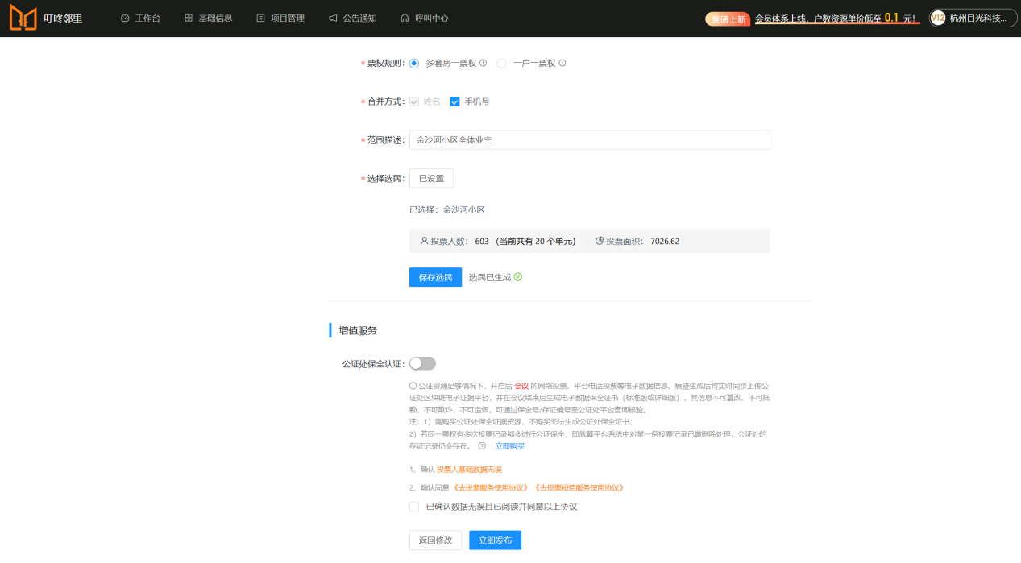
Task: Click question mark icon before 立即购买
Action: click(x=482, y=445)
